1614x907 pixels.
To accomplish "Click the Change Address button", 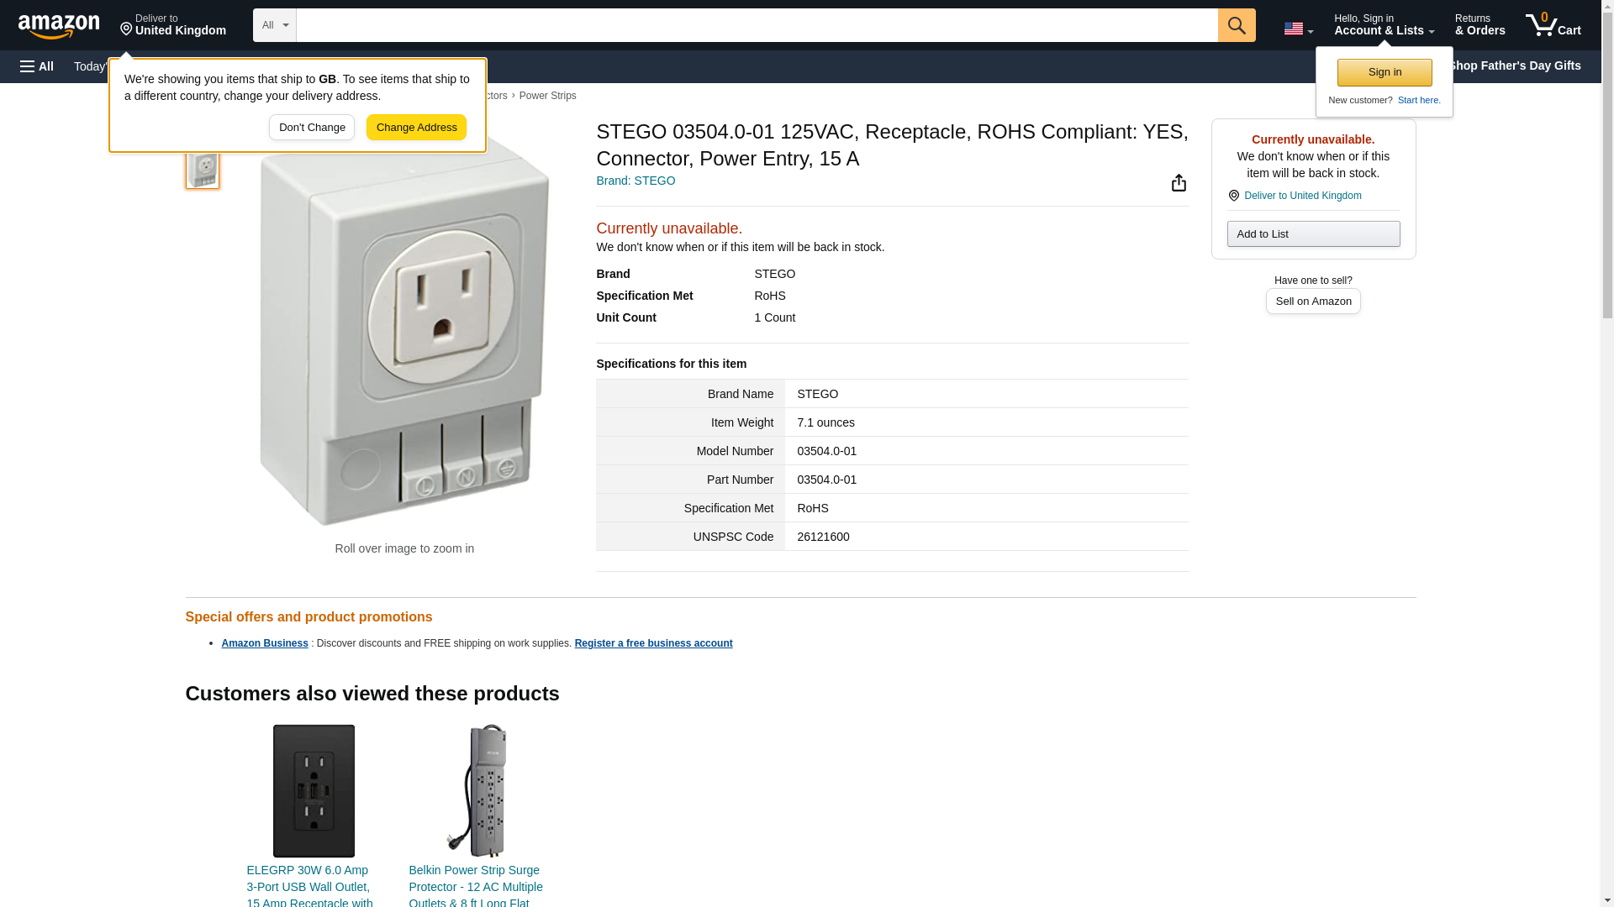I will (x=416, y=128).
